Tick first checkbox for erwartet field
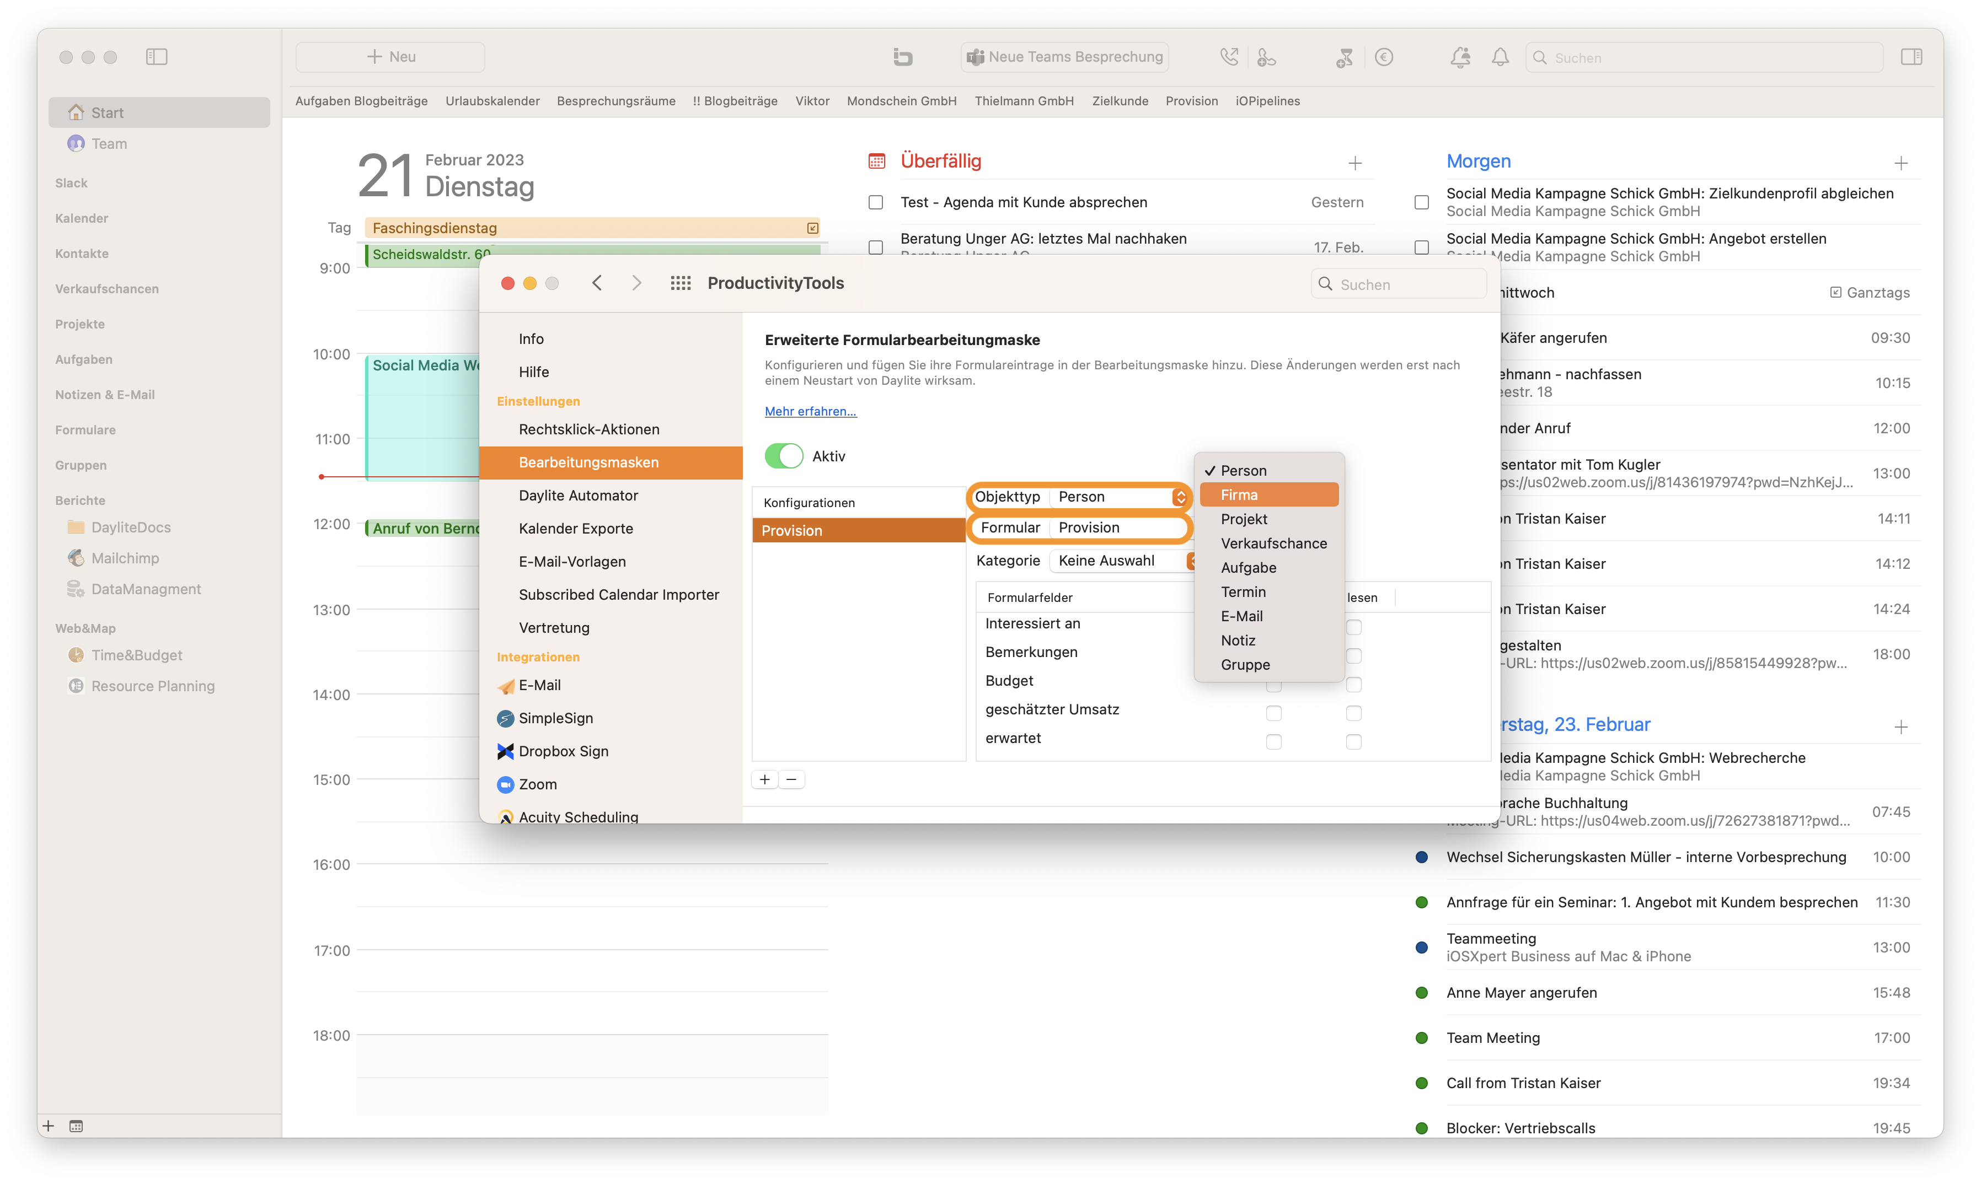This screenshot has height=1184, width=1981. click(x=1274, y=741)
